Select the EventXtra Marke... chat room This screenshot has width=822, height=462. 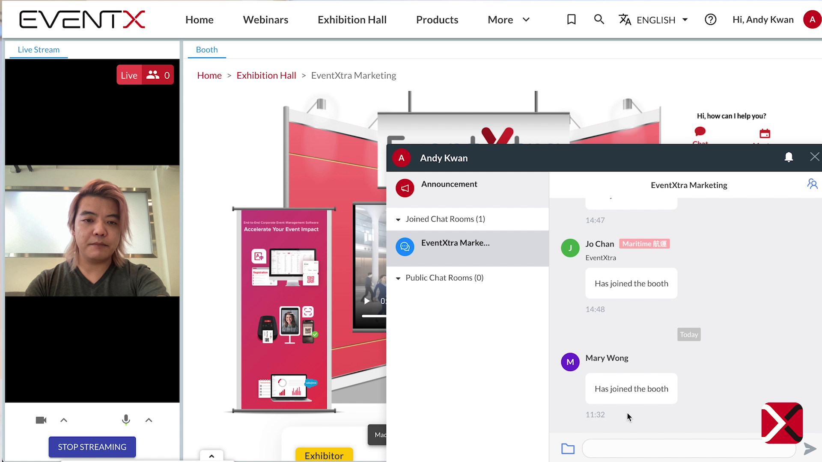tap(468, 249)
